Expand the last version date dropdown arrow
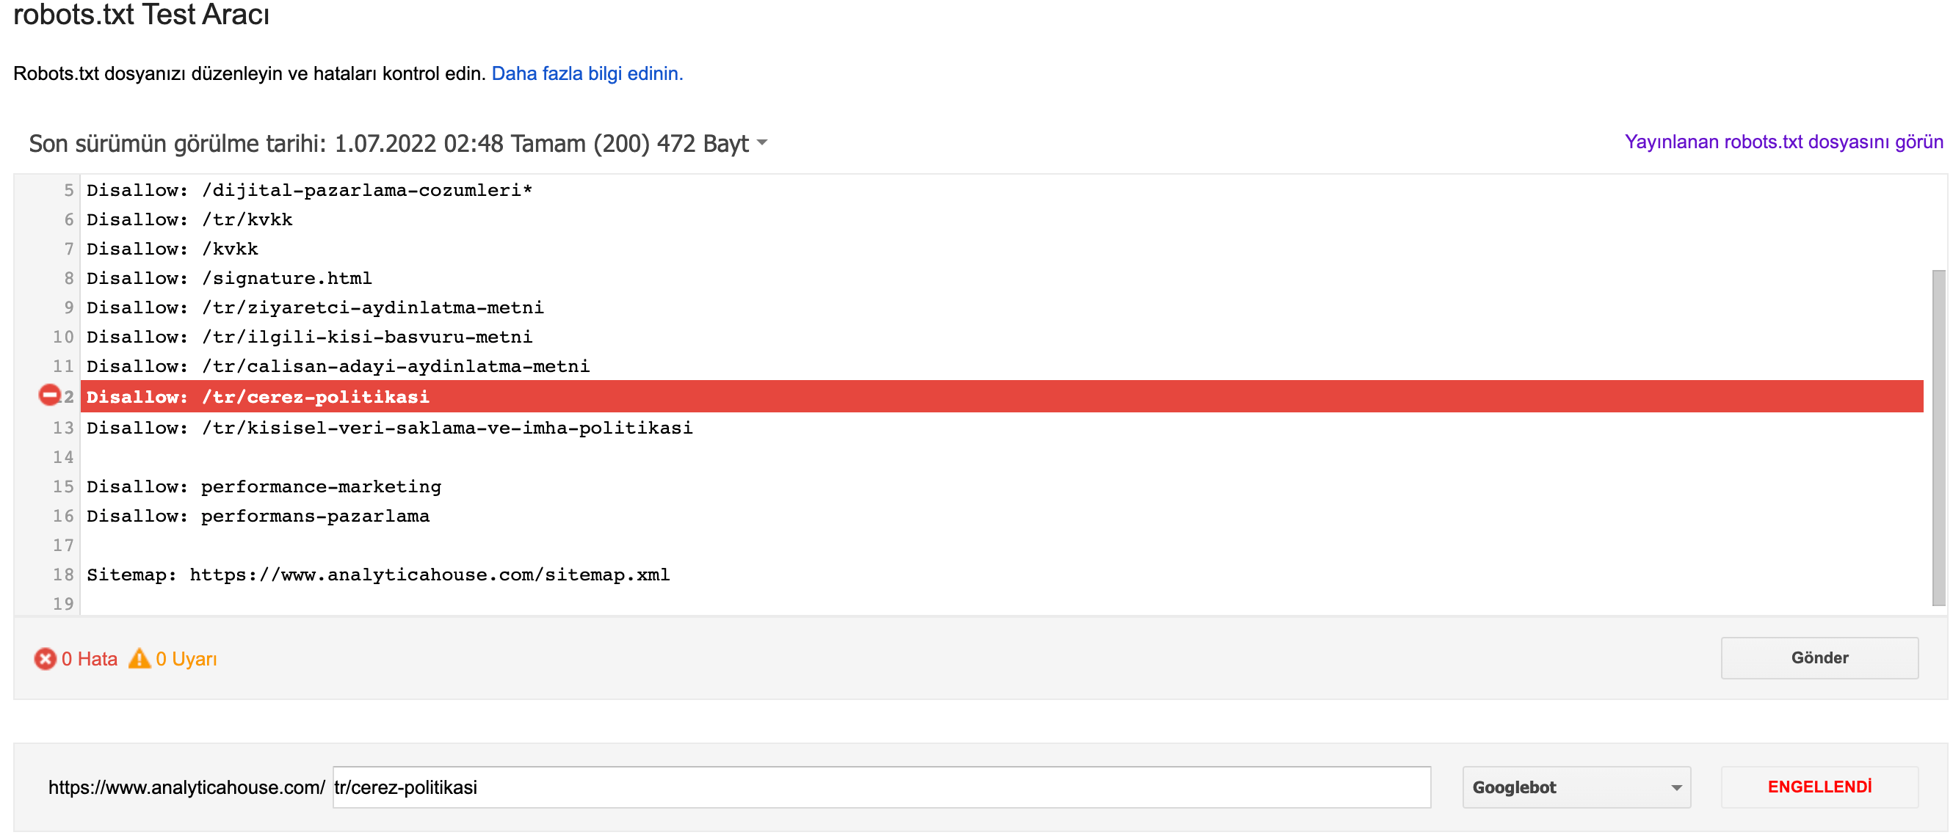The image size is (1953, 835). (x=762, y=142)
